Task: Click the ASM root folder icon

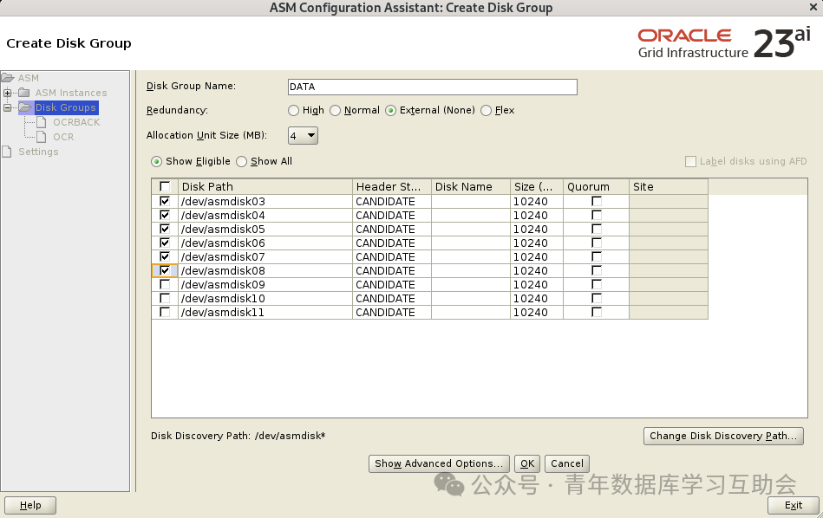Action: click(x=8, y=78)
